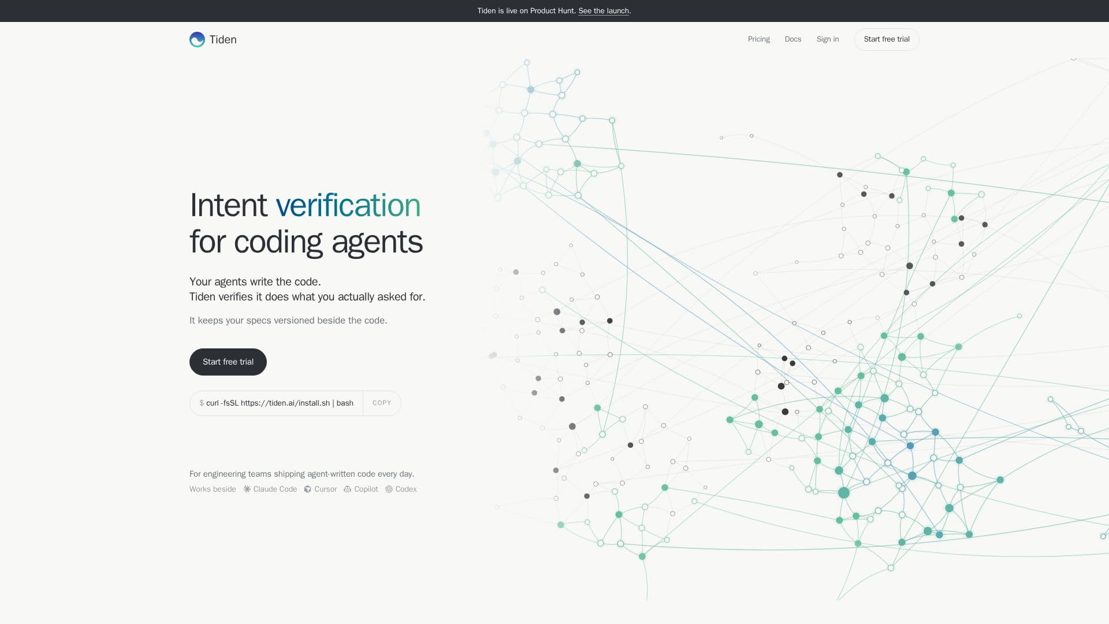This screenshot has height=624, width=1109.
Task: Click the Codex icon
Action: click(389, 489)
